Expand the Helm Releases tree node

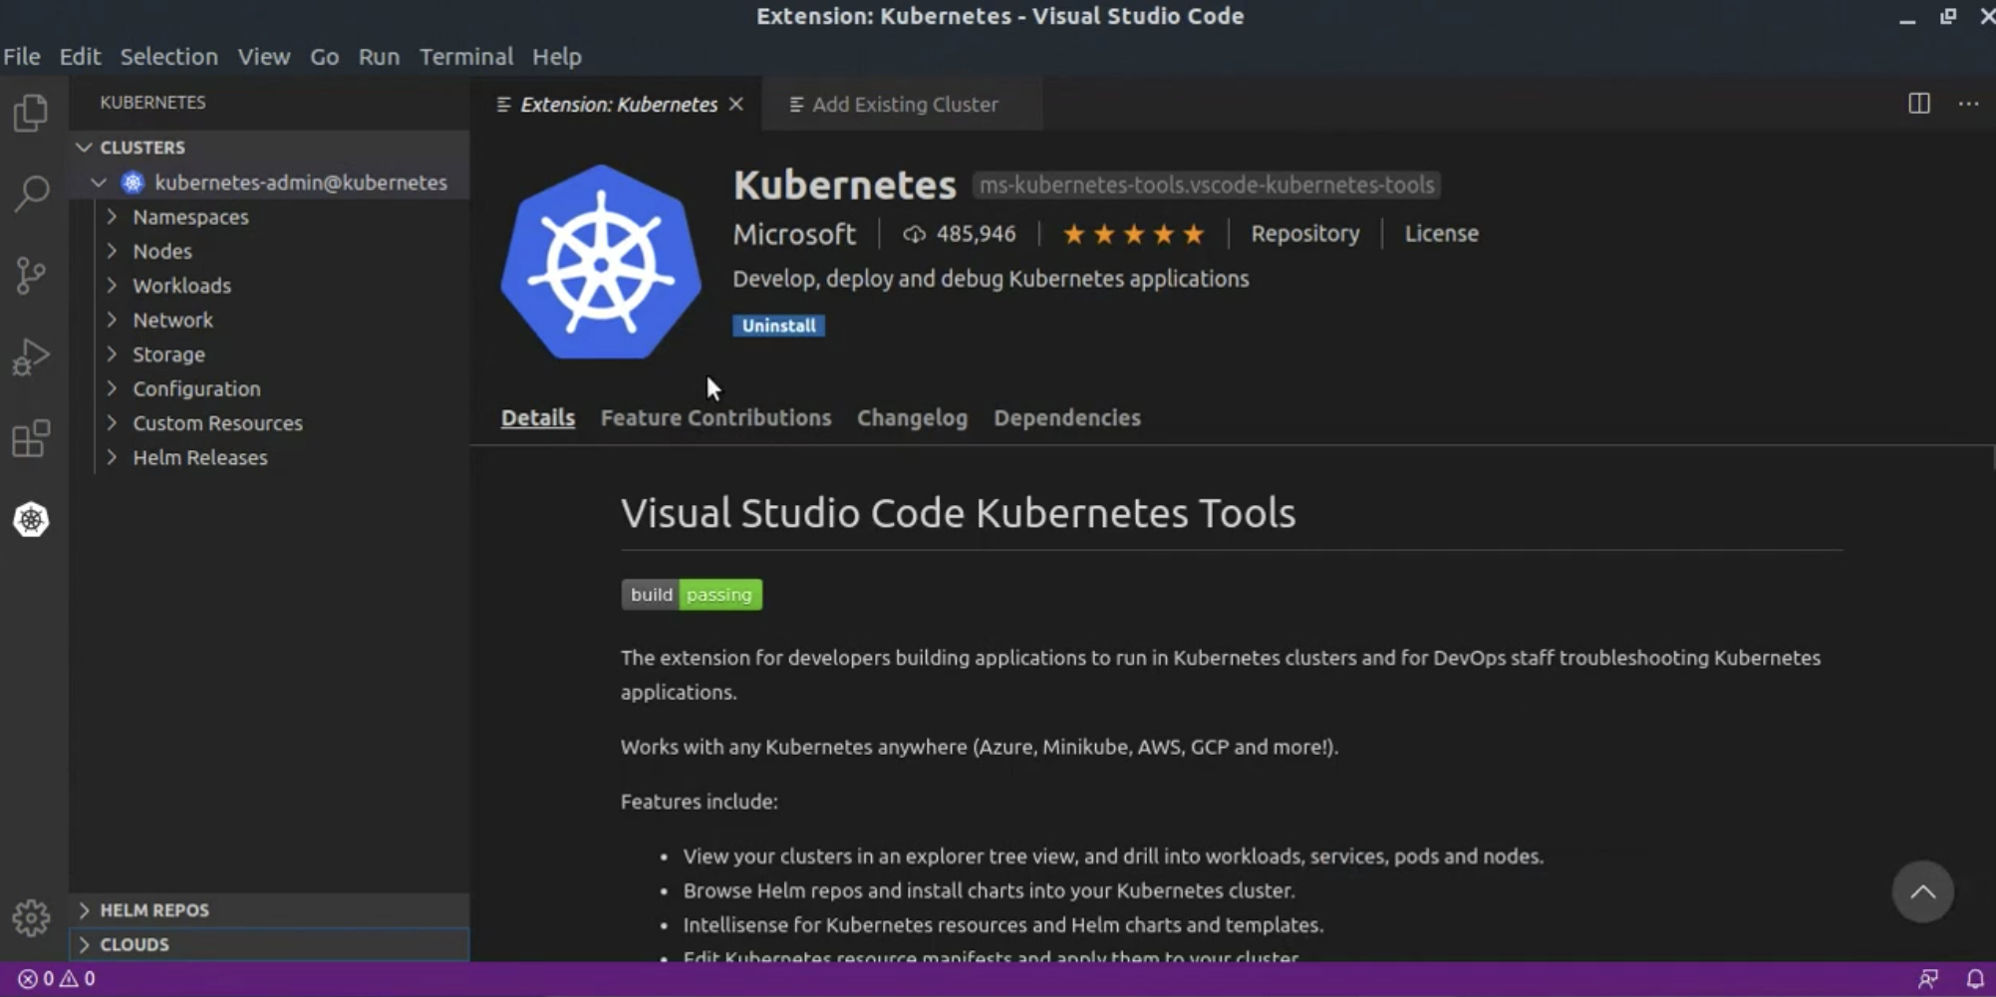tap(112, 457)
